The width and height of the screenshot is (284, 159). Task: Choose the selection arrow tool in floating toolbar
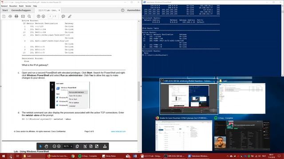pyautogui.click(x=40, y=146)
